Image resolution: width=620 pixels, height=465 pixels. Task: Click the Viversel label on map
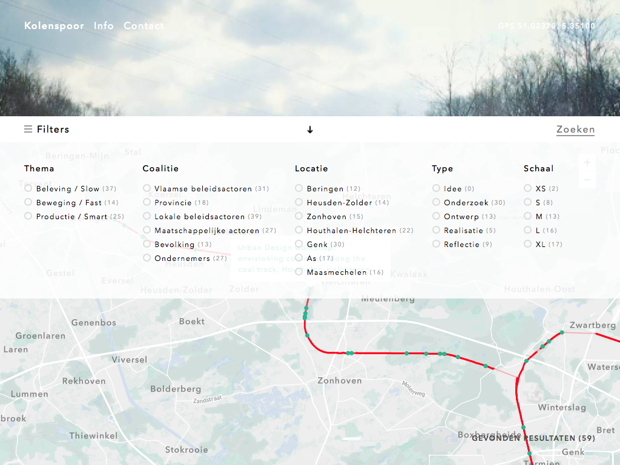tap(130, 360)
